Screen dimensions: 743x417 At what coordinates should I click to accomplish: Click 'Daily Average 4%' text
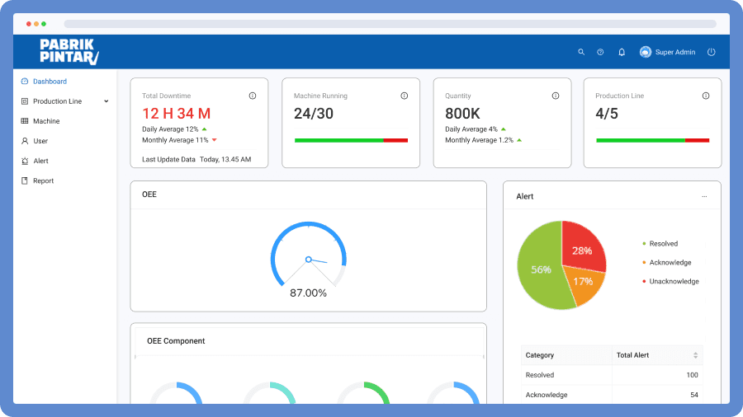471,129
